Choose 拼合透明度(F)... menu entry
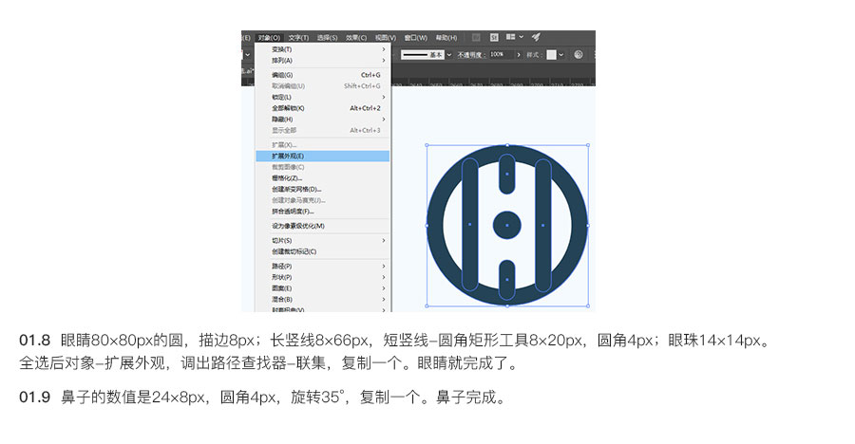The image size is (855, 444). [322, 211]
